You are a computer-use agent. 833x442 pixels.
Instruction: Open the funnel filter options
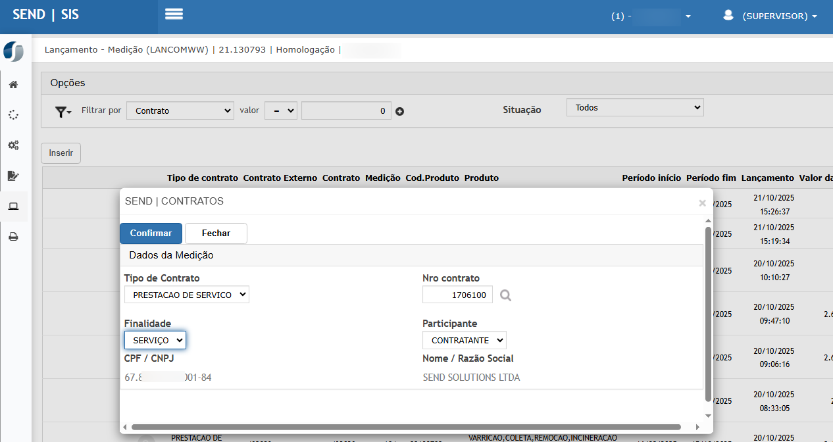click(x=63, y=112)
